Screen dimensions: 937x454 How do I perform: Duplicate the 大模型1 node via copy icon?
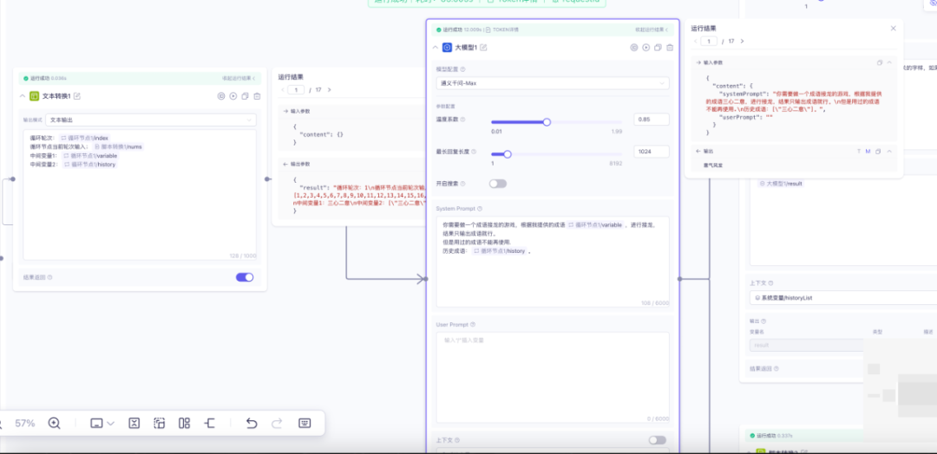(659, 47)
